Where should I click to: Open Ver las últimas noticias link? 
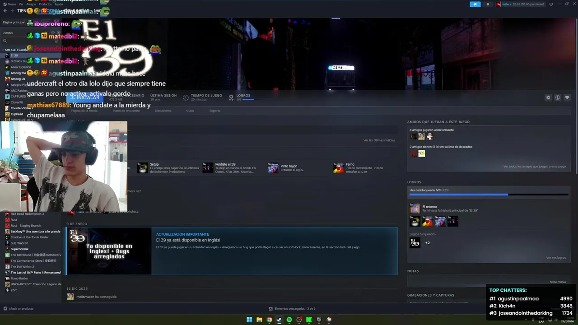(379, 140)
